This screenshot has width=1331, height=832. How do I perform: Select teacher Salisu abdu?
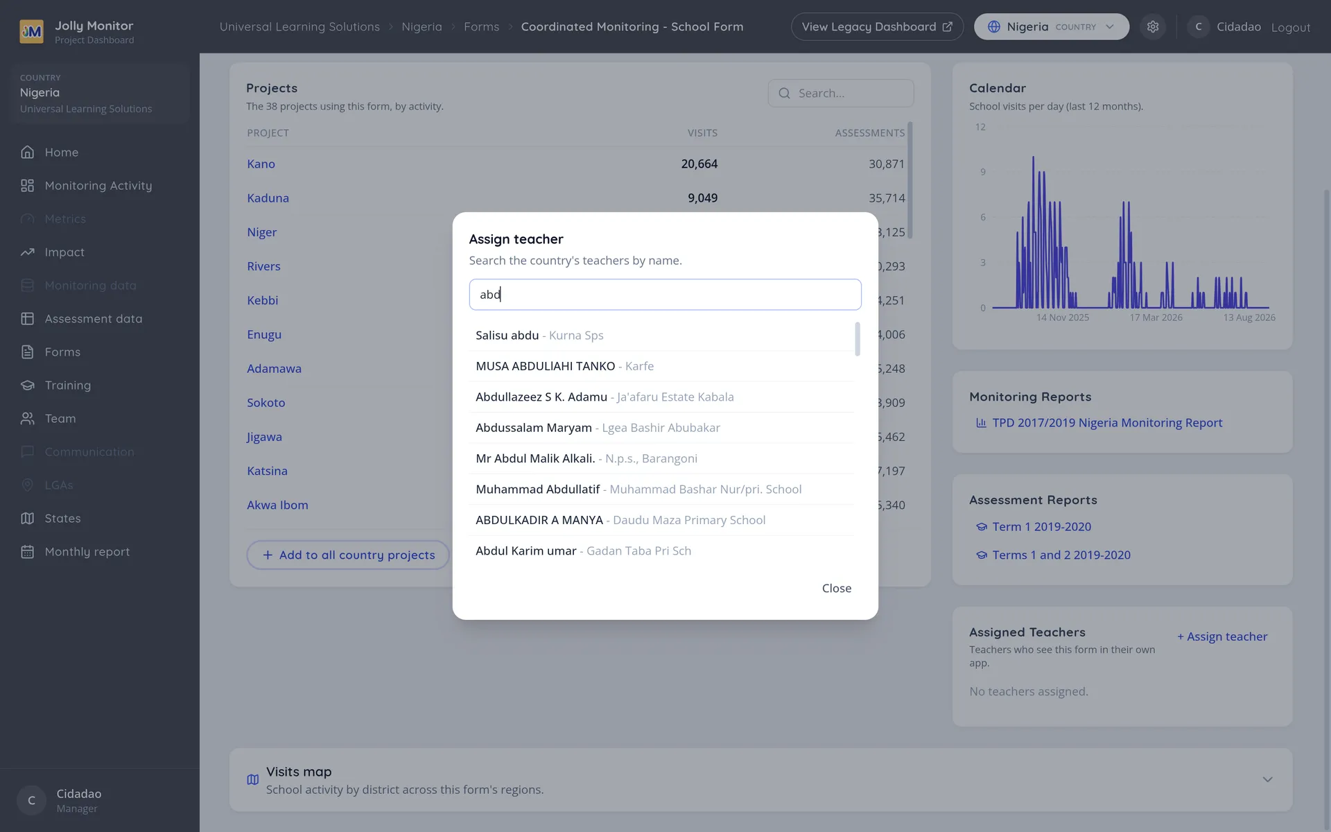[661, 336]
